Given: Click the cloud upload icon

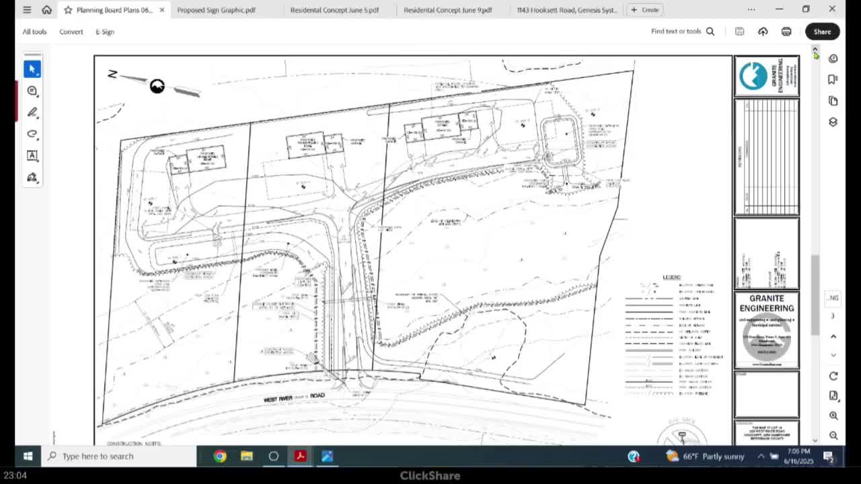Looking at the screenshot, I should coord(763,32).
